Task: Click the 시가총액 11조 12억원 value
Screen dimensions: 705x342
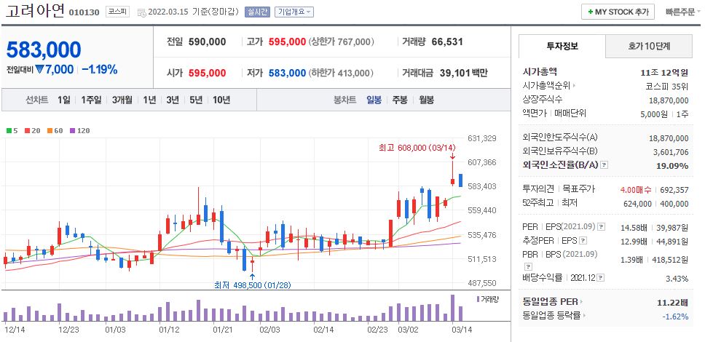Action: (664, 72)
